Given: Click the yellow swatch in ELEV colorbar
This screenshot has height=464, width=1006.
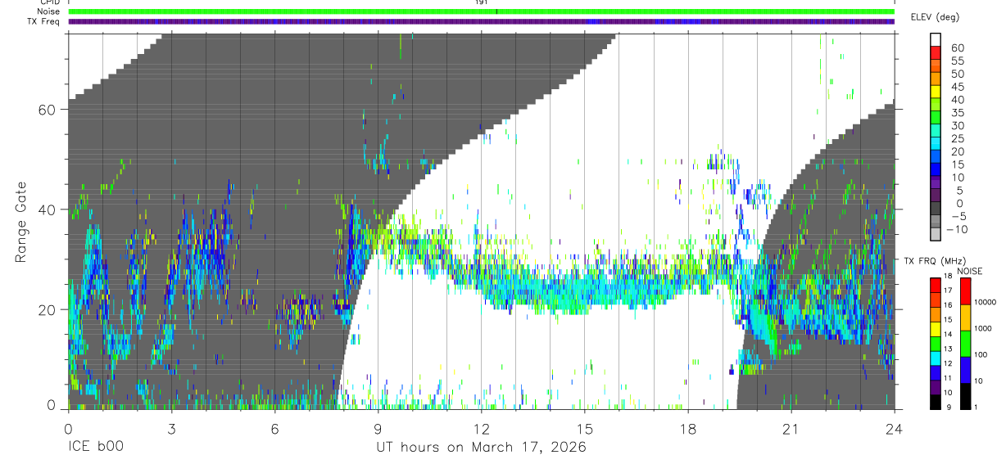Looking at the screenshot, I should coord(936,92).
